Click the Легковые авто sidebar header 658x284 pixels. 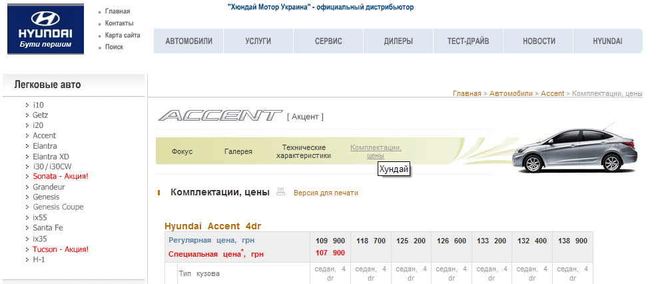point(47,85)
